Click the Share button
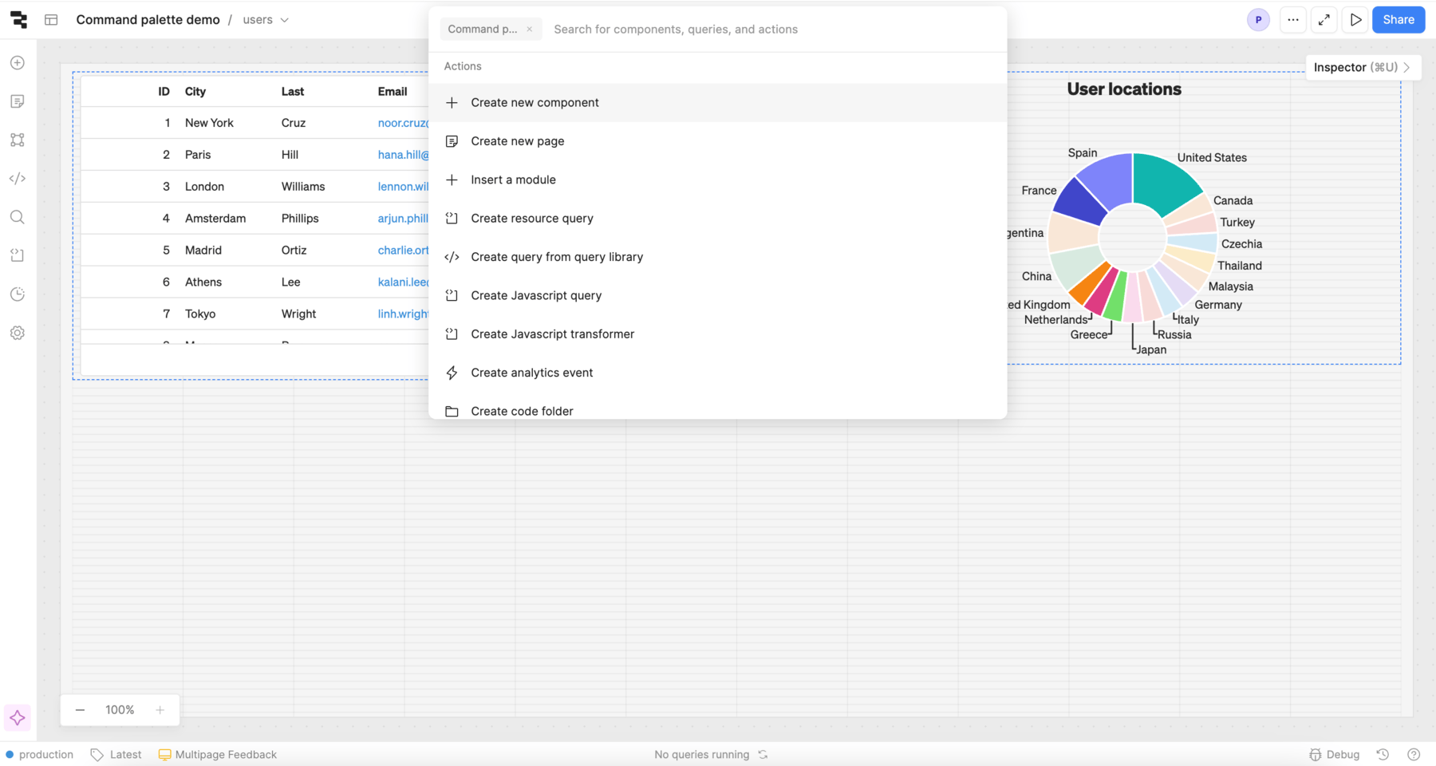Image resolution: width=1436 pixels, height=766 pixels. click(x=1399, y=20)
